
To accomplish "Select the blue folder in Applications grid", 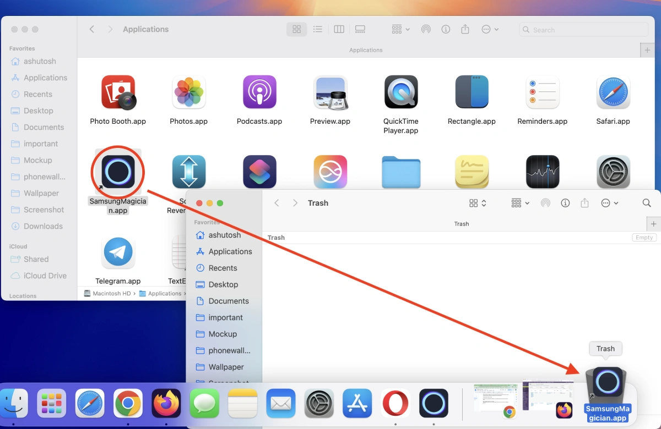I will [401, 172].
